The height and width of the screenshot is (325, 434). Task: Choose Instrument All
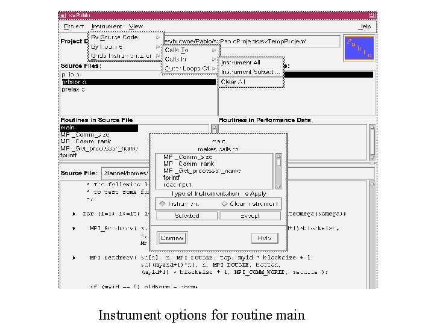pyautogui.click(x=251, y=63)
